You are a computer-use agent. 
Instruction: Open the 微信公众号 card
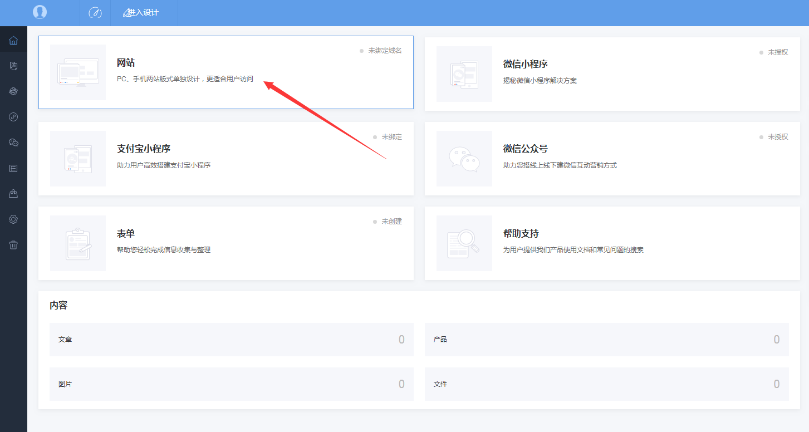[x=612, y=159]
